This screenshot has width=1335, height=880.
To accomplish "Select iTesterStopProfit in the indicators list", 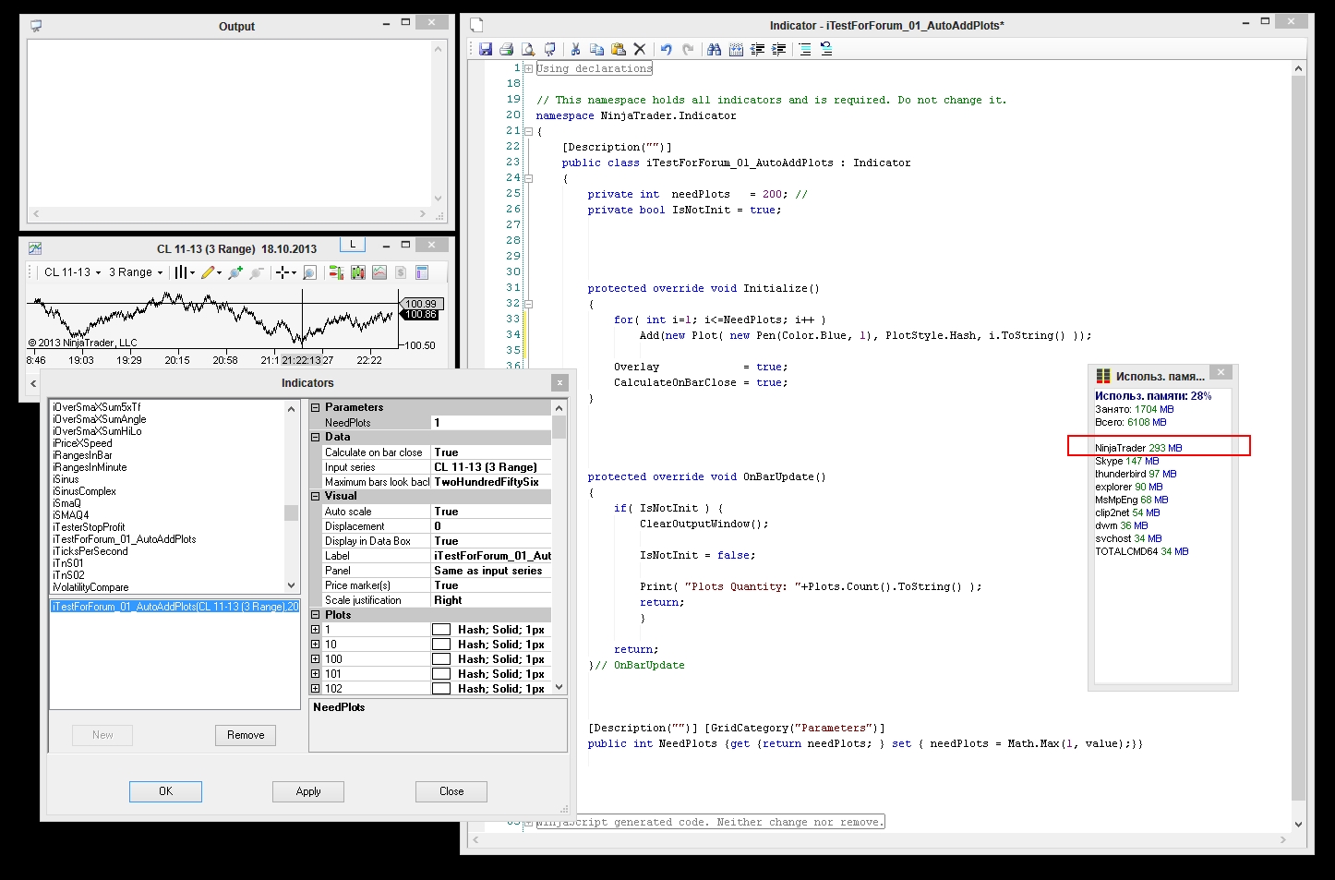I will point(89,527).
